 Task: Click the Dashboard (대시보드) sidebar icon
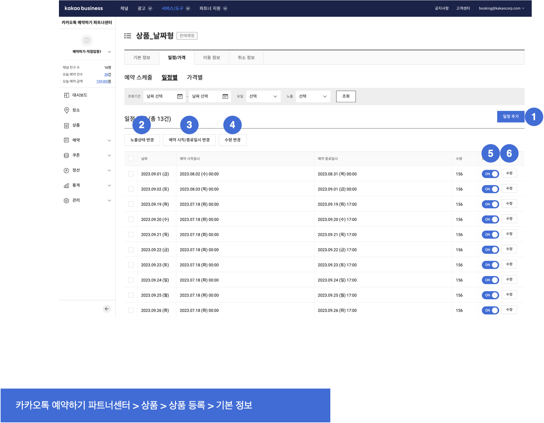coord(66,95)
